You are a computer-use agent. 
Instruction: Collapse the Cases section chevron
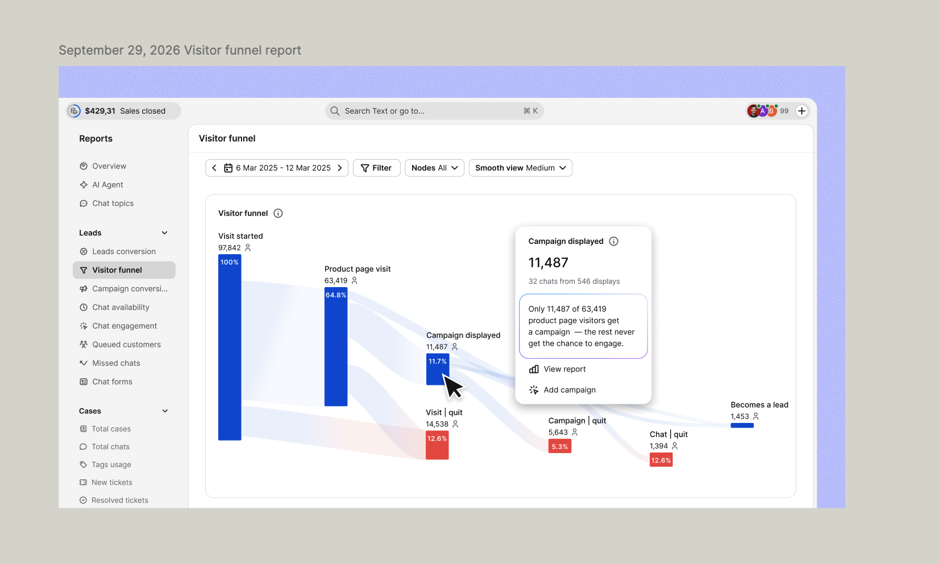165,411
